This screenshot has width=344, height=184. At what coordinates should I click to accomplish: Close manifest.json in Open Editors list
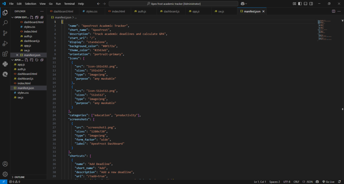coord(17,55)
